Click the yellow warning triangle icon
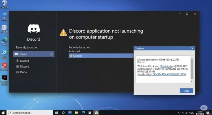This screenshot has width=212, height=115. (63, 32)
